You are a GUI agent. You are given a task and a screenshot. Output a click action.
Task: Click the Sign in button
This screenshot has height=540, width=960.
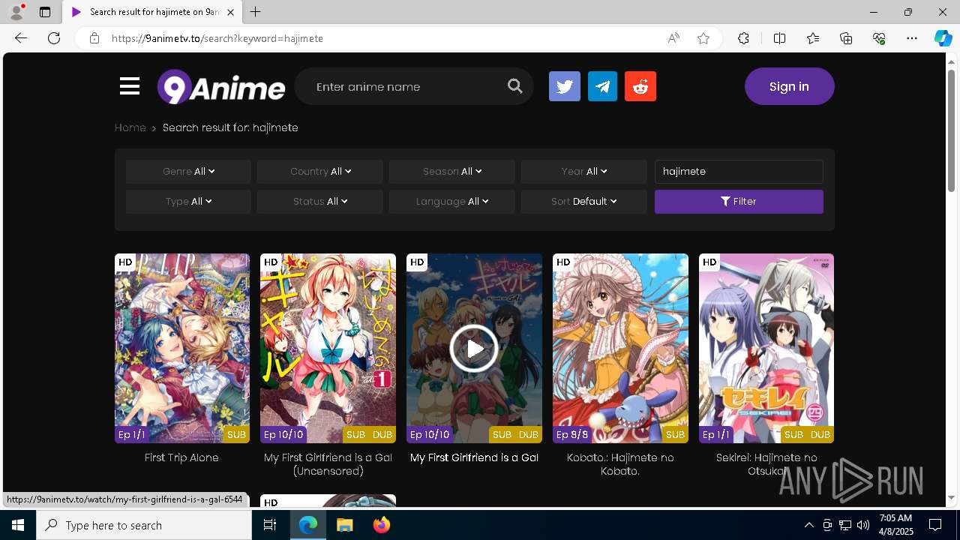tap(789, 86)
